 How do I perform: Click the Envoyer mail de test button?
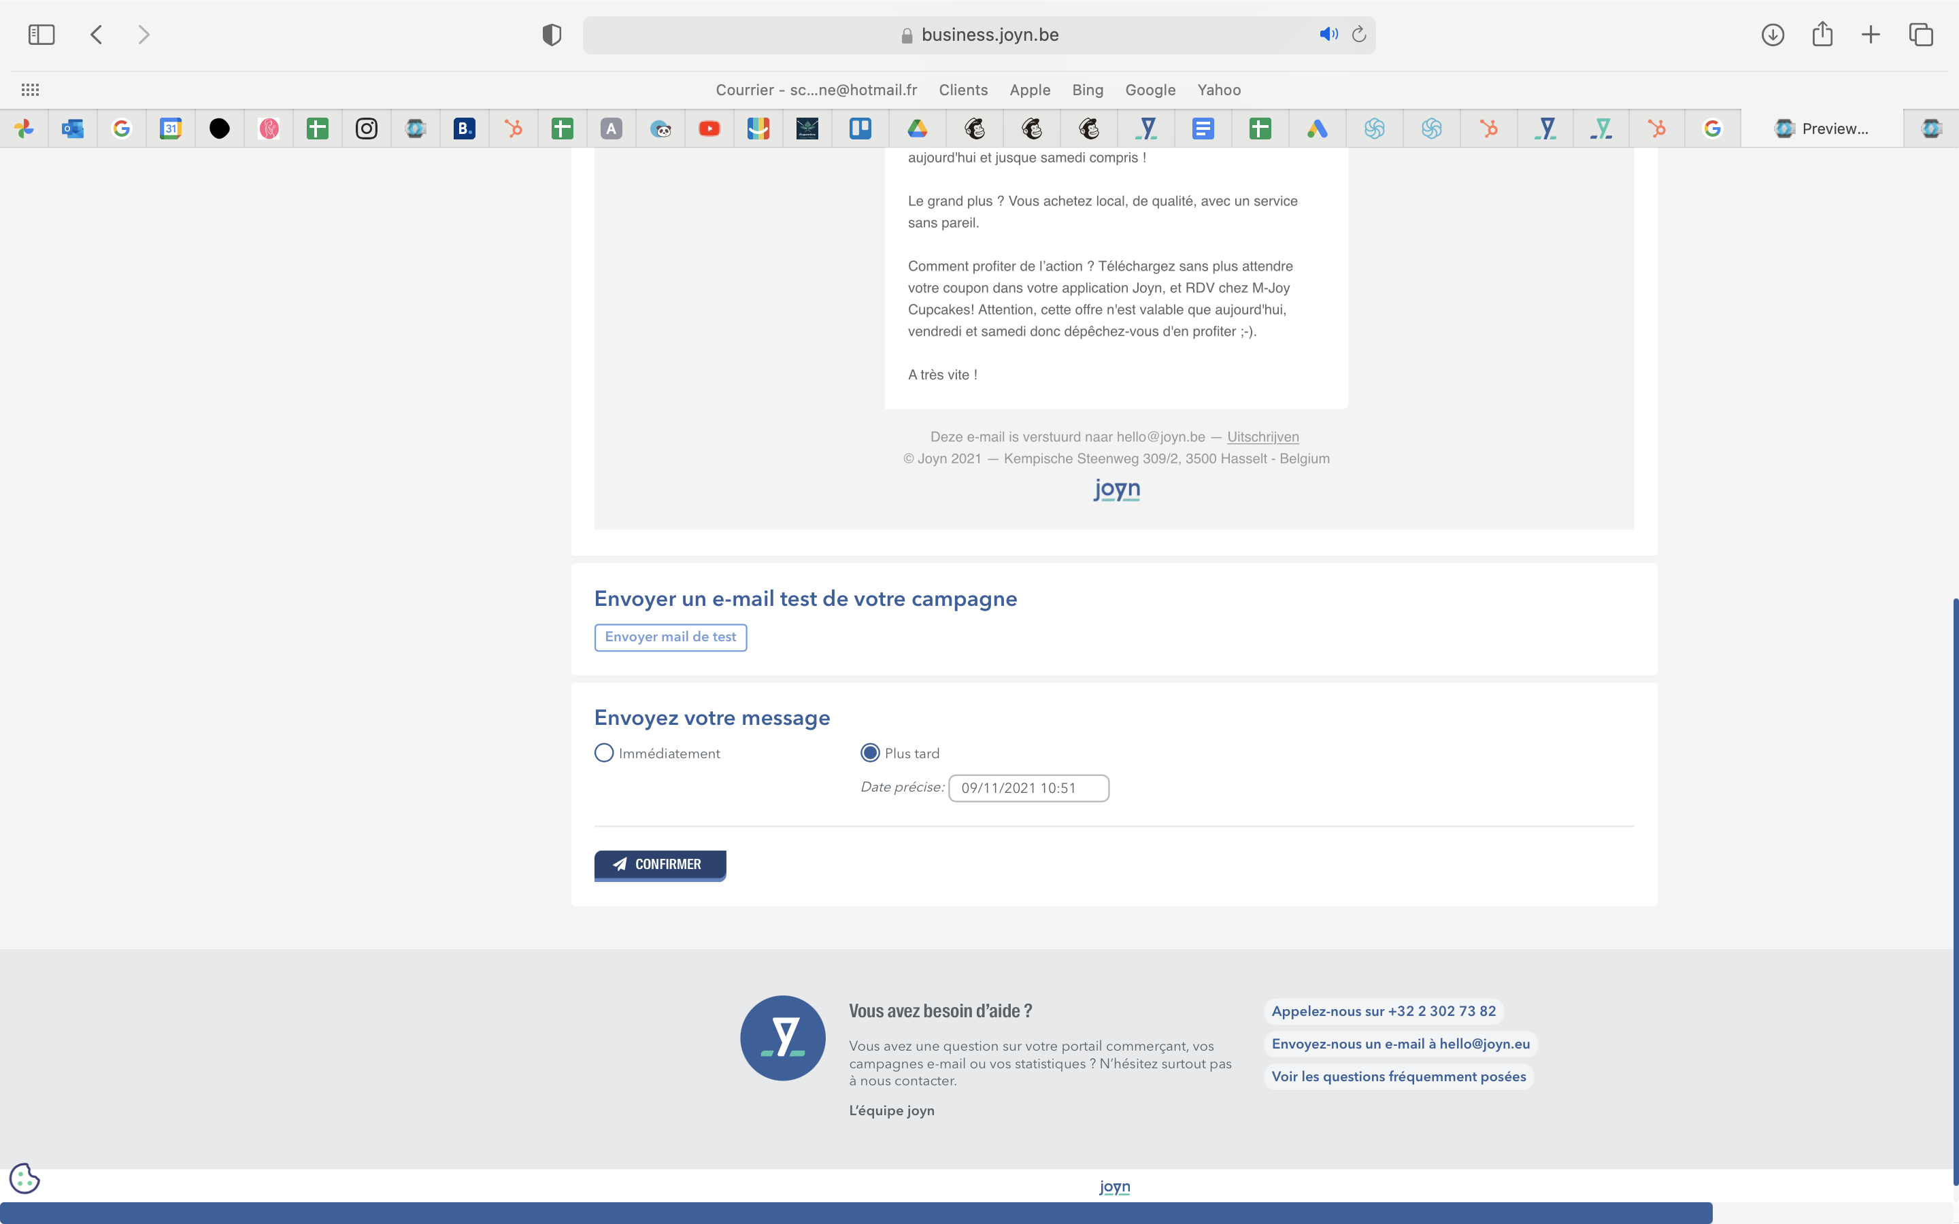670,637
